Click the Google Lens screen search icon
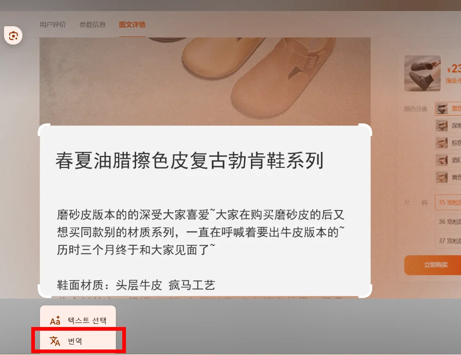Image resolution: width=461 pixels, height=355 pixels. 13,35
